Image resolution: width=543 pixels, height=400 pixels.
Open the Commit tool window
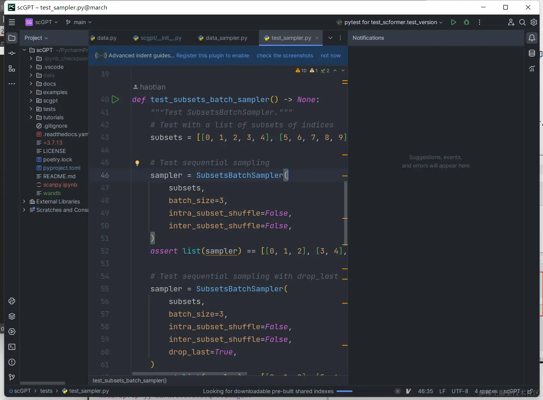[12, 53]
